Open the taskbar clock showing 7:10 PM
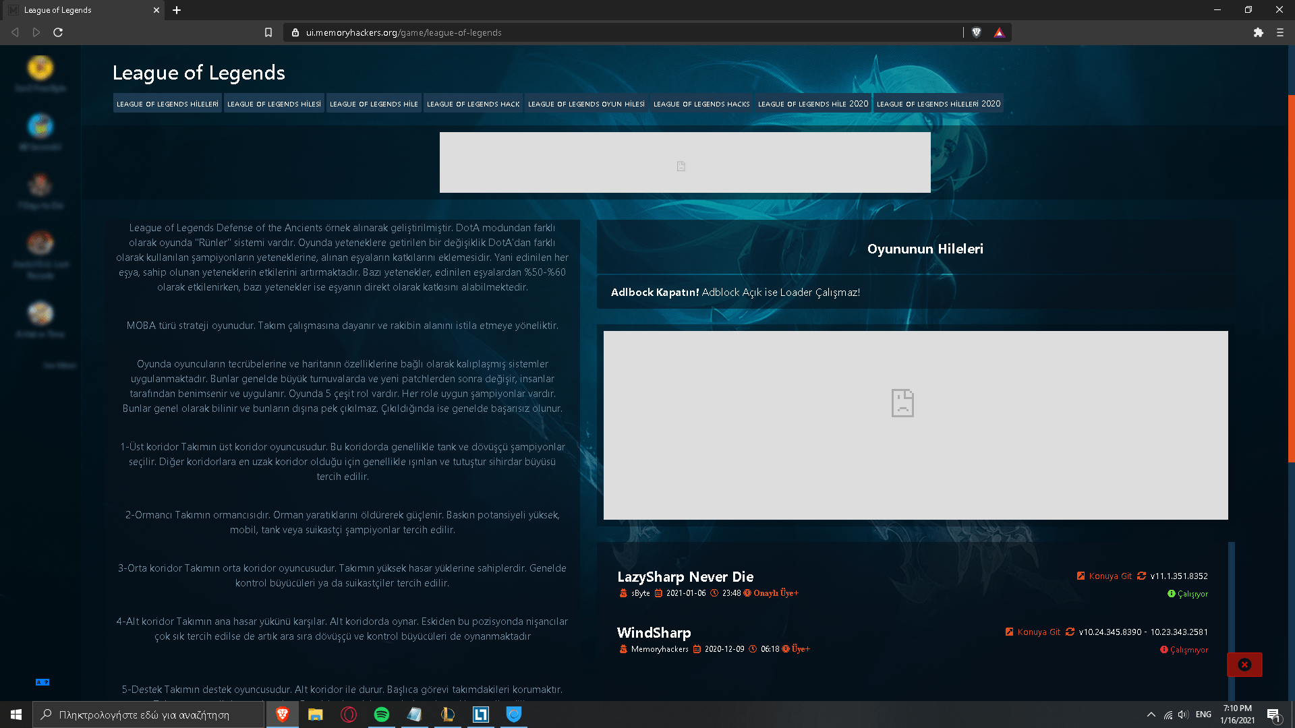 coord(1238,715)
